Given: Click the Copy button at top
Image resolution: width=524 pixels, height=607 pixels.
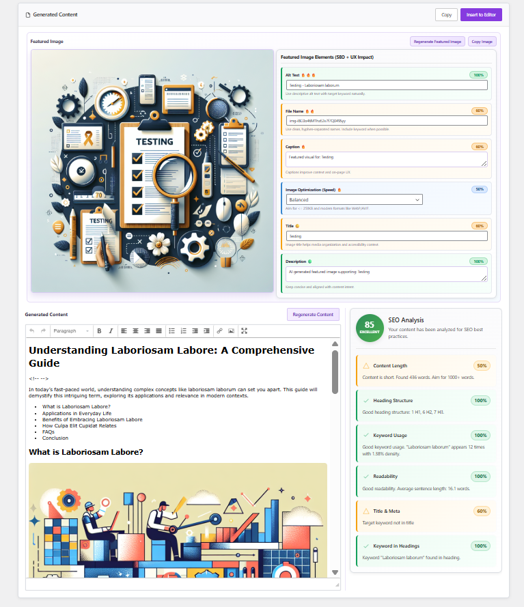Looking at the screenshot, I should click(x=446, y=15).
